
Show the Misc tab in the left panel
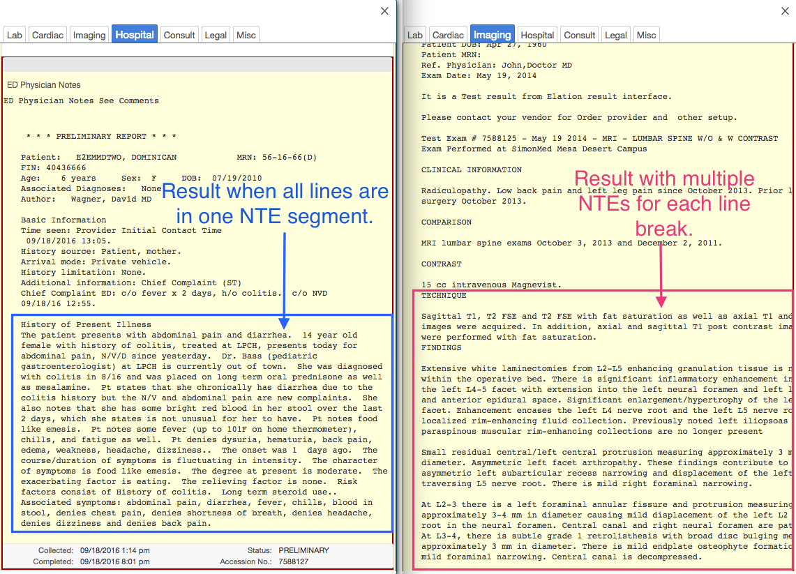pyautogui.click(x=246, y=35)
